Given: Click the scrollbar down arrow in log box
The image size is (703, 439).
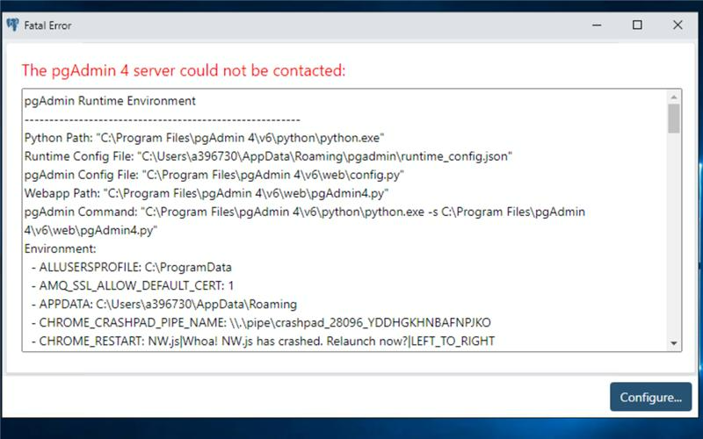Looking at the screenshot, I should pos(673,343).
